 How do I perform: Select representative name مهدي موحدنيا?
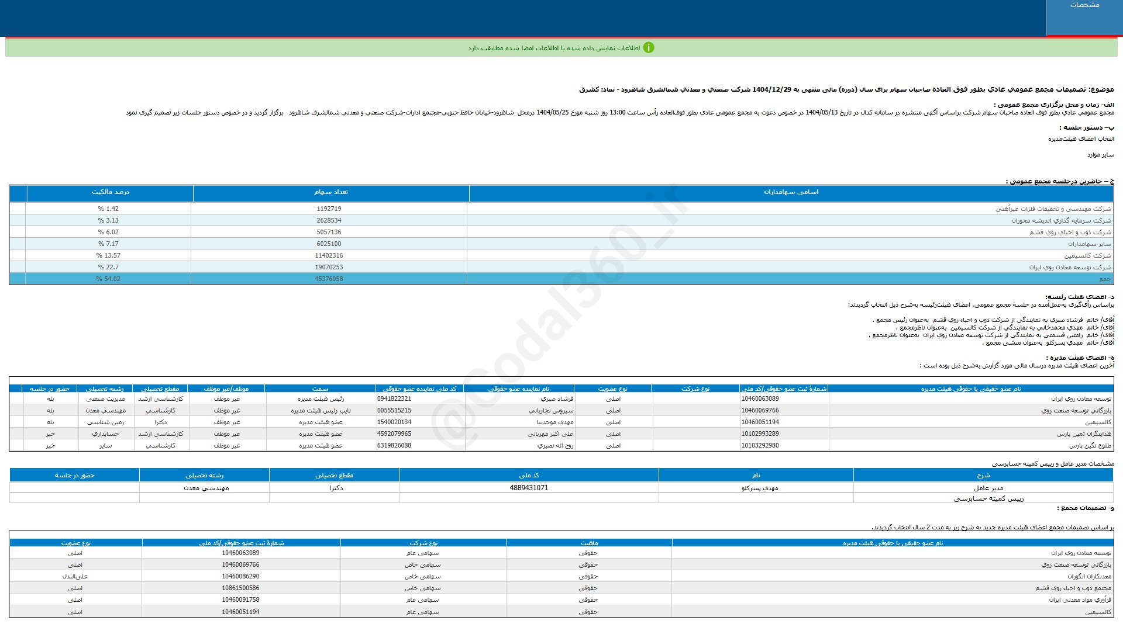tap(555, 422)
